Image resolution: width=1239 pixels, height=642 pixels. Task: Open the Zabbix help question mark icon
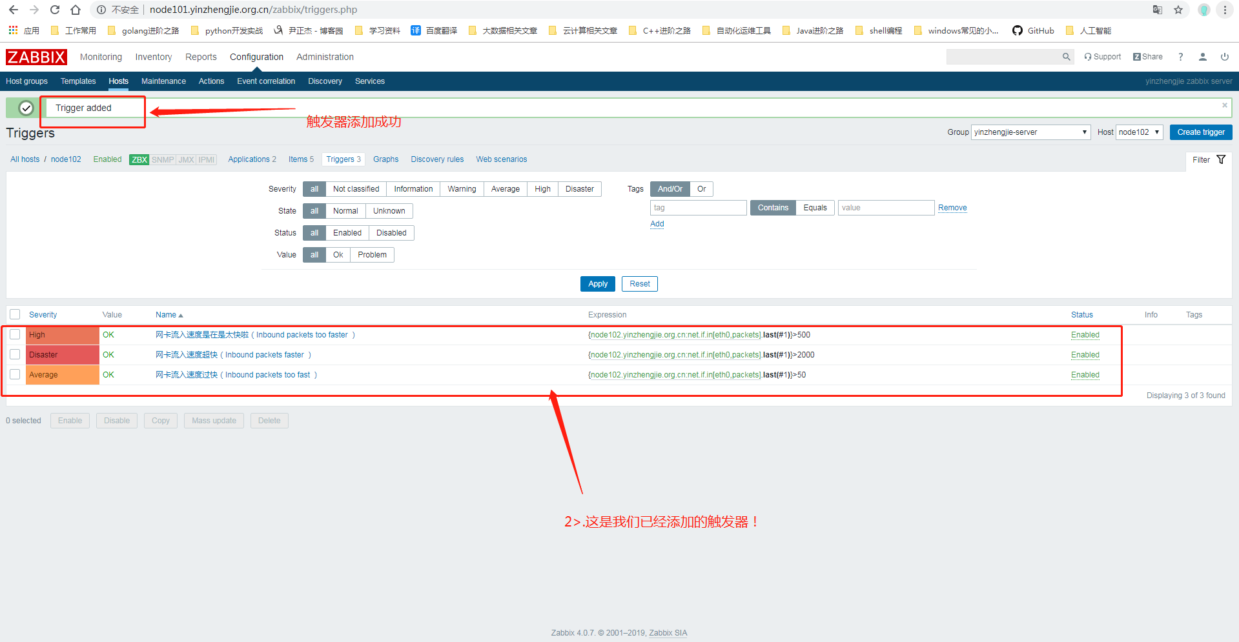coord(1180,57)
